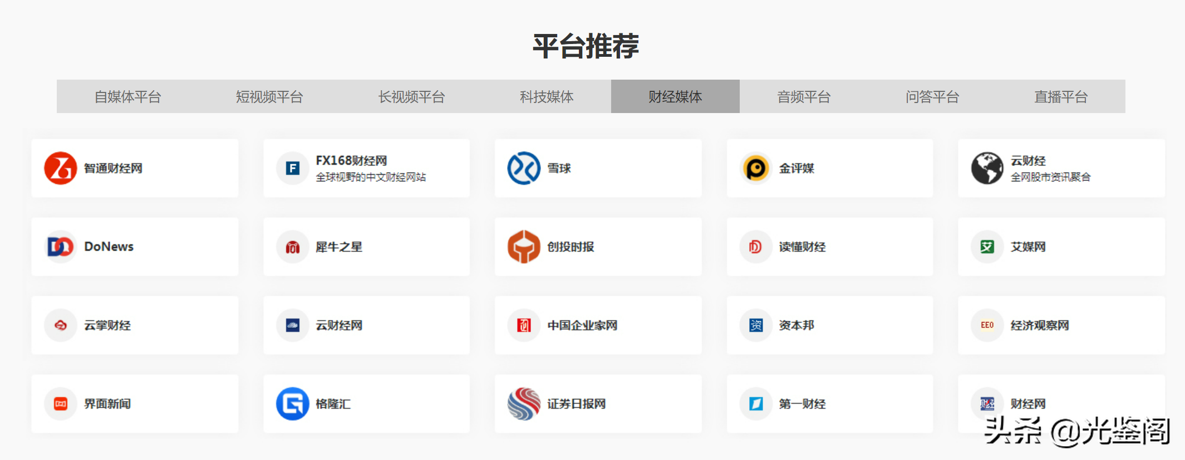Image resolution: width=1185 pixels, height=460 pixels.
Task: Click the 金评媒 yellow logo icon
Action: [755, 168]
